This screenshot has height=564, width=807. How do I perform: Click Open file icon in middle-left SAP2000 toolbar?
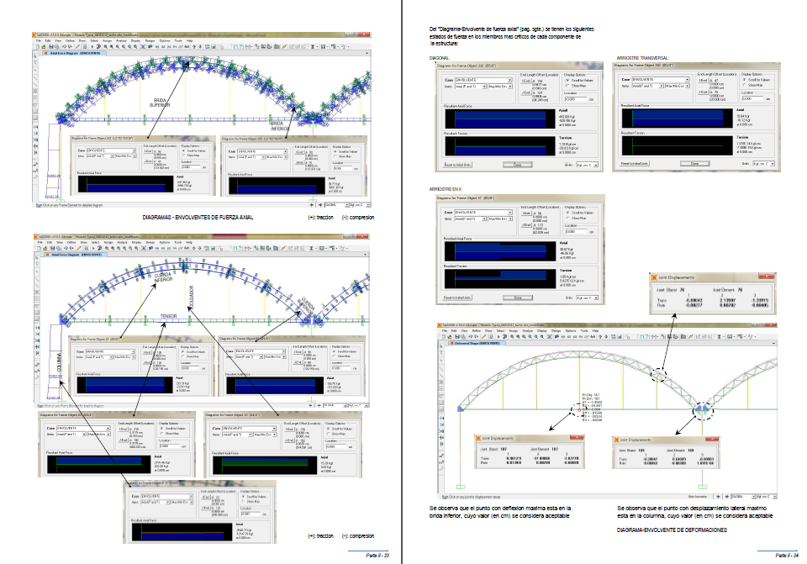click(x=47, y=248)
